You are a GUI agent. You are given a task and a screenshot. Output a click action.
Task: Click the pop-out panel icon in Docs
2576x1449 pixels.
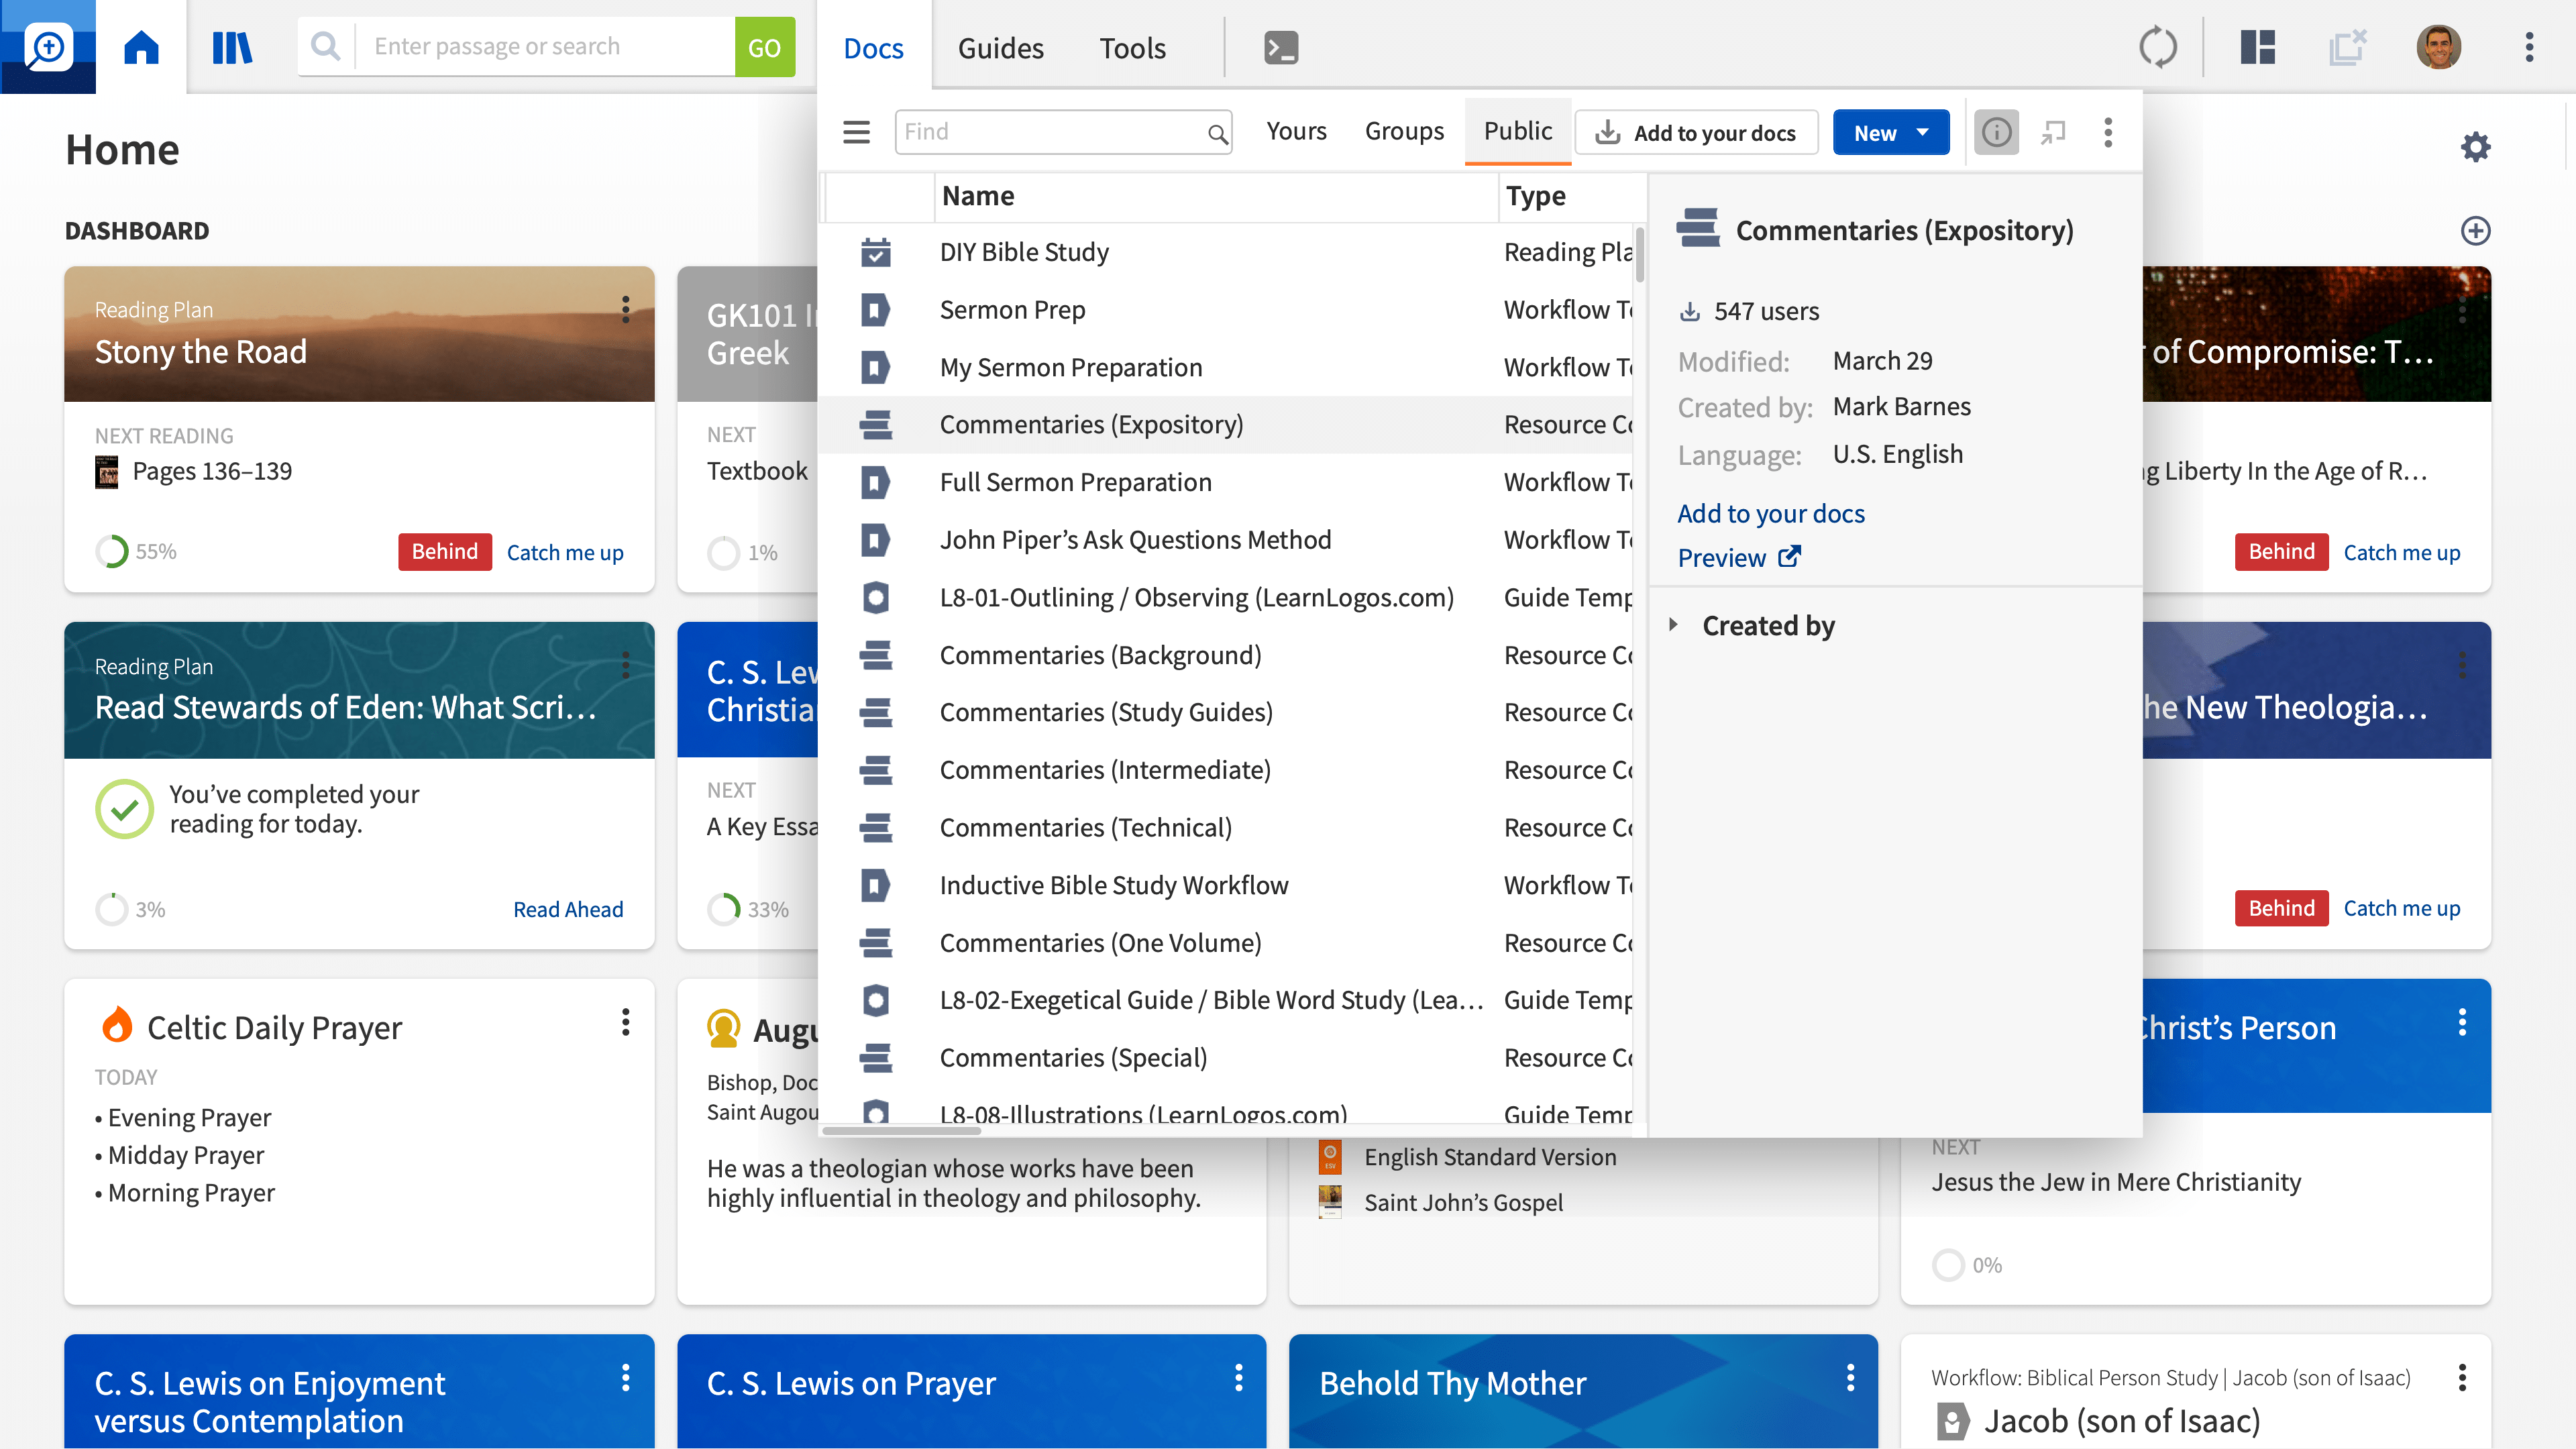(2053, 132)
